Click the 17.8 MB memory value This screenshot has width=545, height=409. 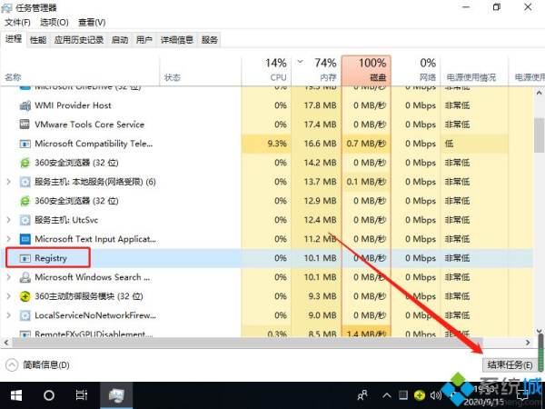click(320, 105)
